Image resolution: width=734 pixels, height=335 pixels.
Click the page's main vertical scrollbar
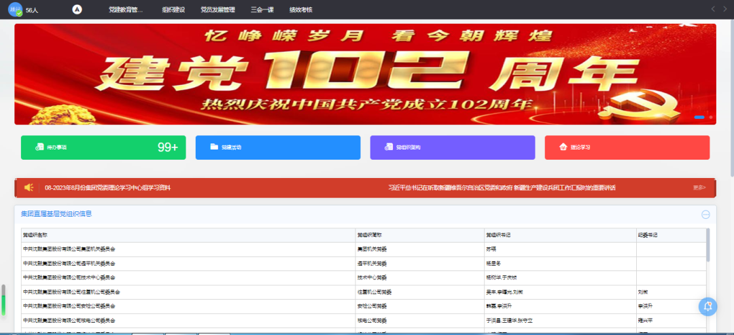tap(731, 99)
